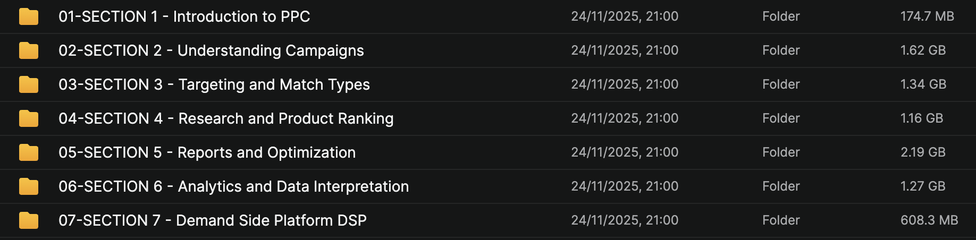976x240 pixels.
Task: Click the folder icon for Section 1 Introduction to PPC
Action: point(29,16)
